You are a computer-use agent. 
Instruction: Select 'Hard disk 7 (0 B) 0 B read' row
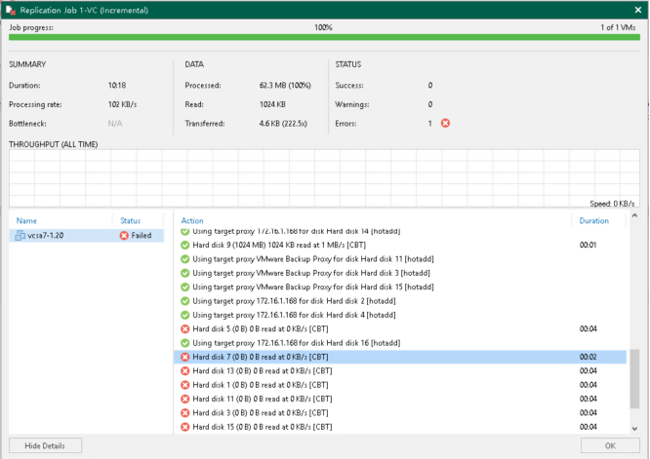point(399,357)
